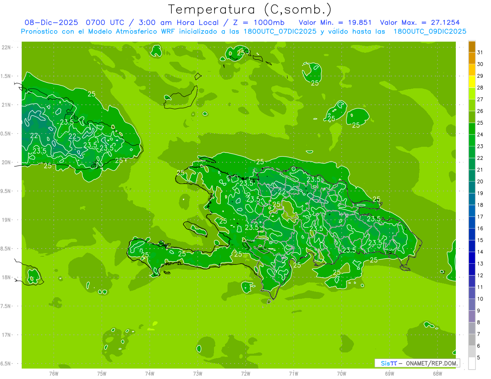Image resolution: width=491 pixels, height=379 pixels.
Task: Click the Valor Max. = 27.1254 text
Action: tap(422, 22)
